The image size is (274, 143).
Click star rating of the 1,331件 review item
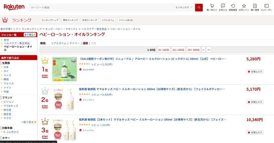[85, 64]
